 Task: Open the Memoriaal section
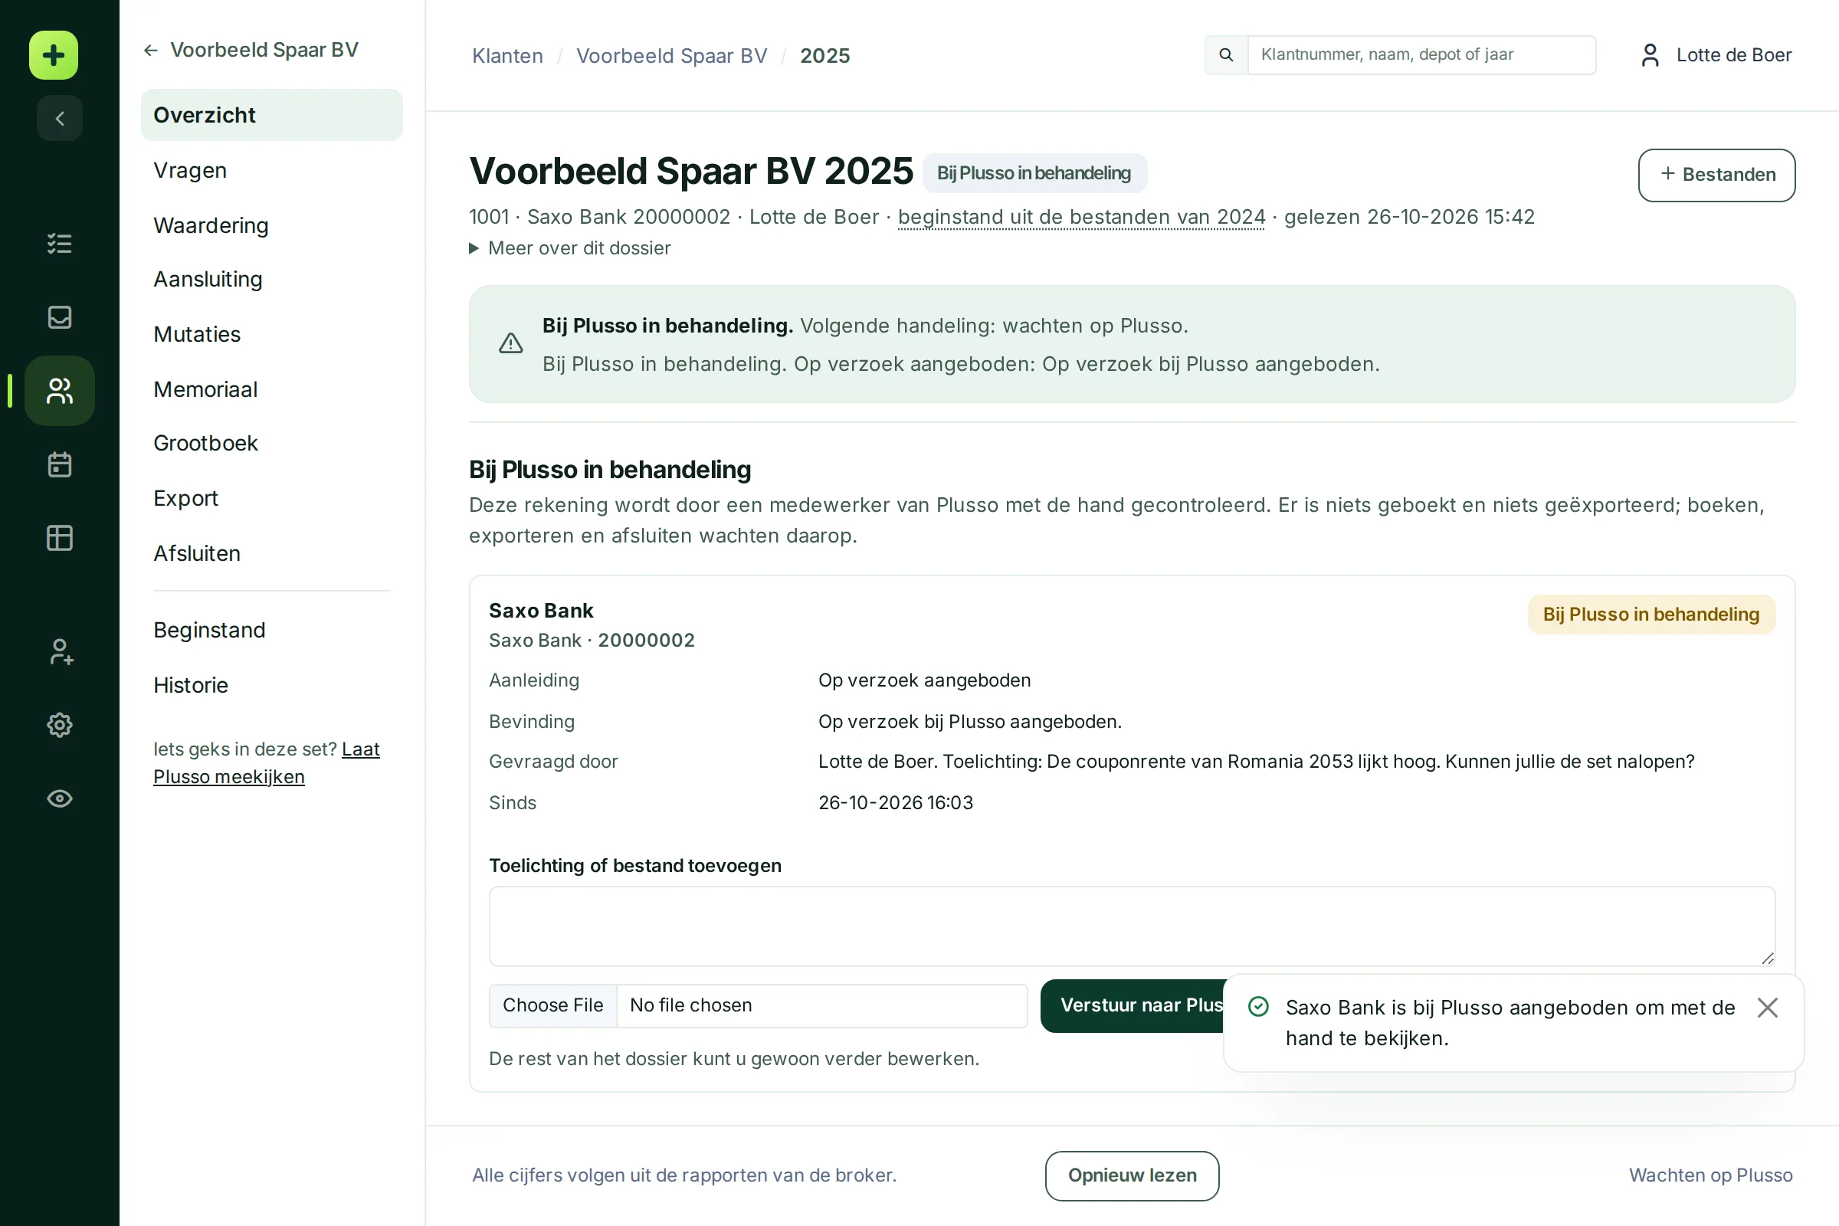pyautogui.click(x=271, y=389)
